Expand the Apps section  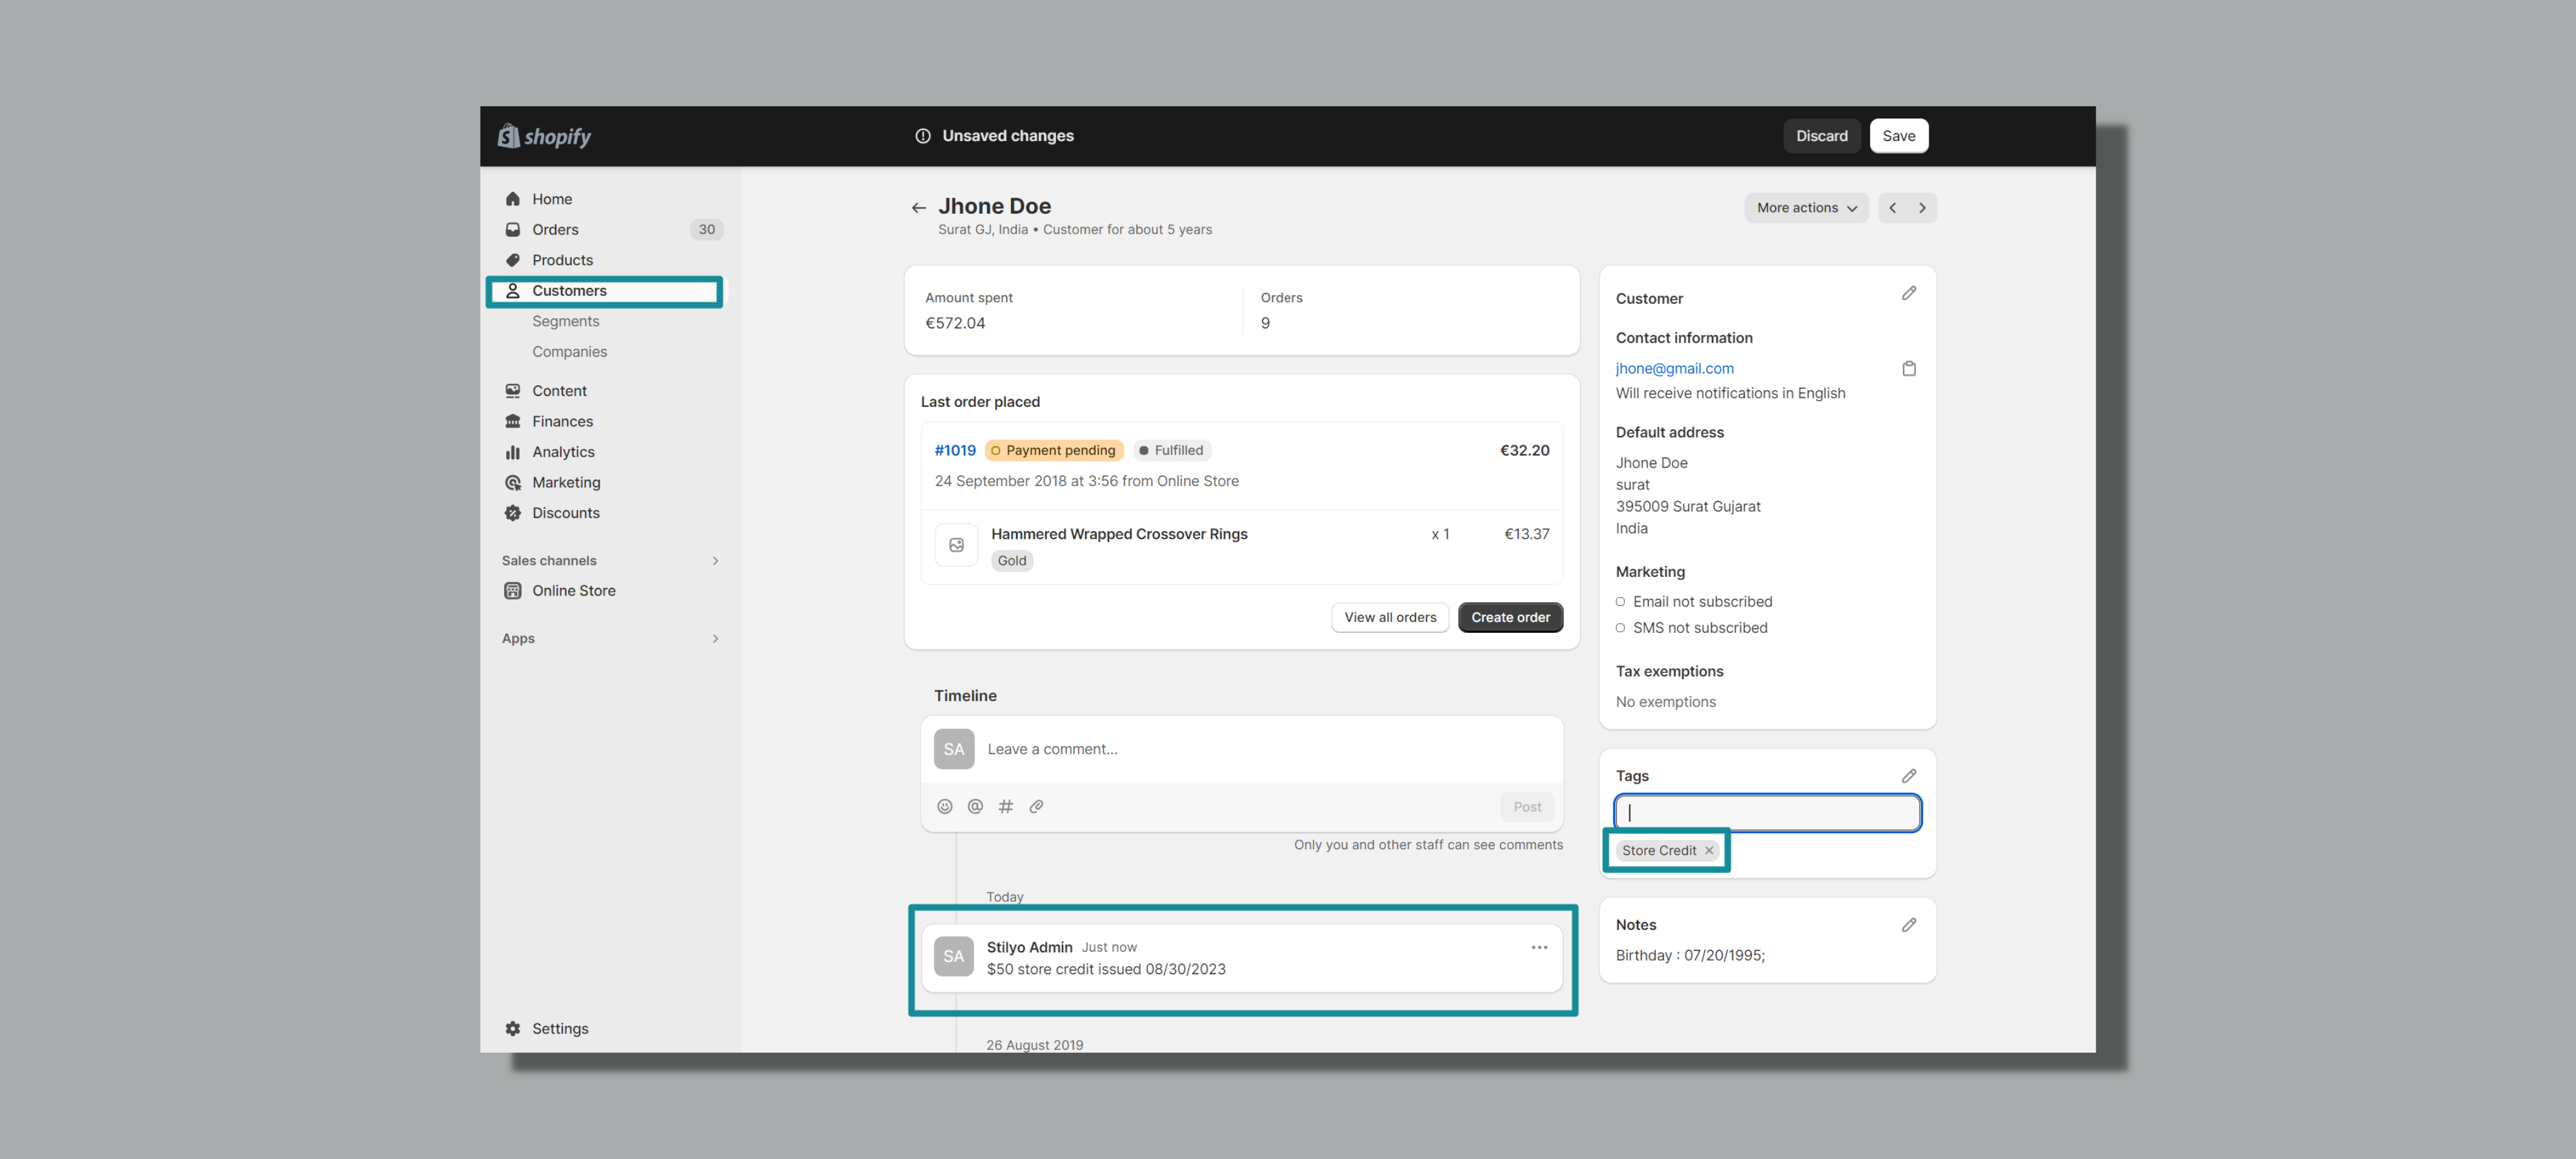tap(715, 639)
